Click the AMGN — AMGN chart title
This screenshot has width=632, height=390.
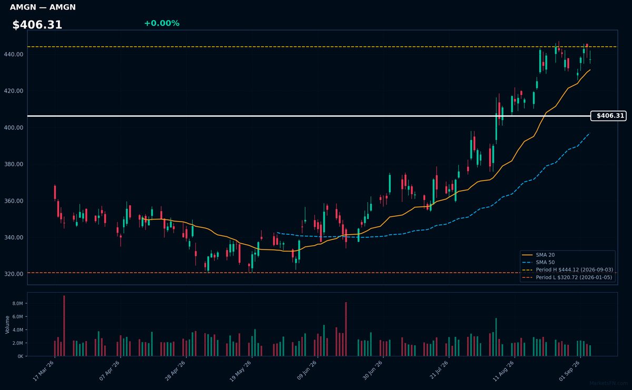pos(43,7)
